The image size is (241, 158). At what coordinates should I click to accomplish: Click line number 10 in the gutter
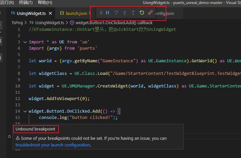[x=18, y=86]
